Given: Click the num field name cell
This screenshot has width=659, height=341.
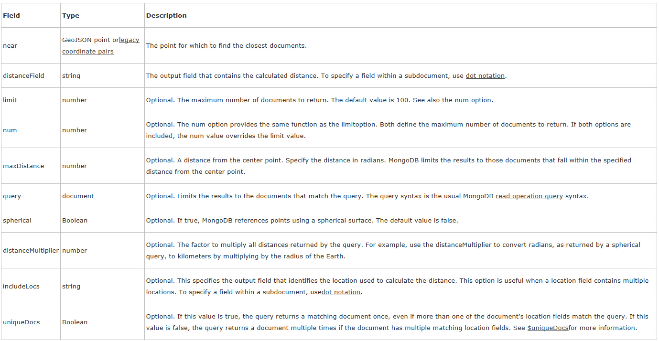Looking at the screenshot, I should click(x=31, y=130).
